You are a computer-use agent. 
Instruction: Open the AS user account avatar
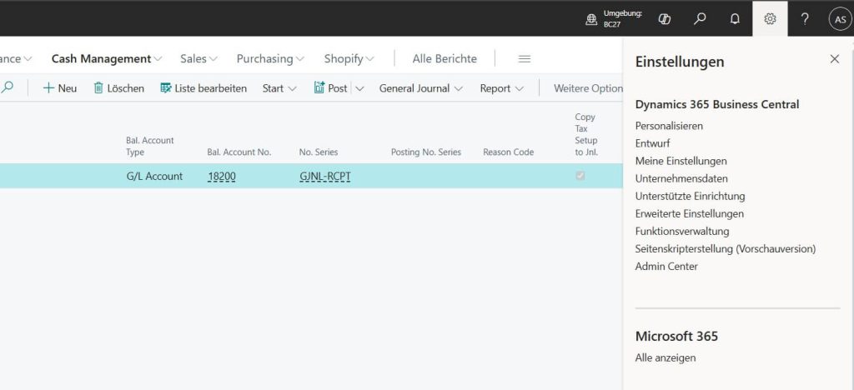click(839, 18)
